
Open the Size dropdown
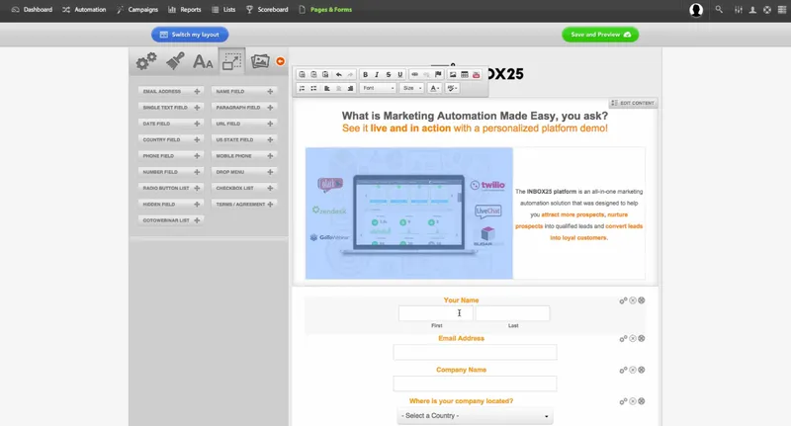coord(412,88)
